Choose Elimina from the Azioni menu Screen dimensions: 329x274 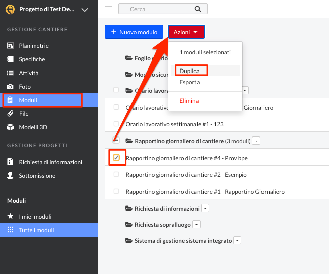click(x=189, y=101)
